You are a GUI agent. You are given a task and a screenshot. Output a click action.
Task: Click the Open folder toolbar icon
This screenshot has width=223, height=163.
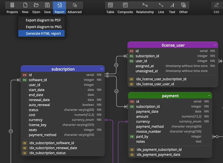click(36, 8)
